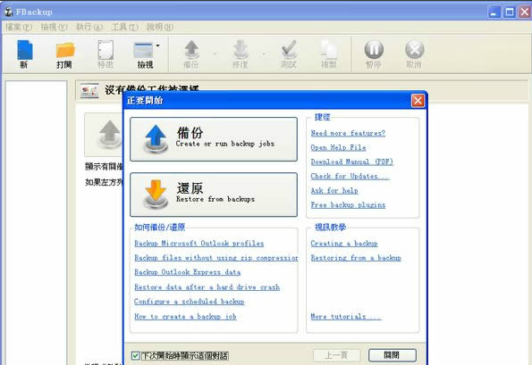Click the 檢視 (Views) toolbar icon
Image resolution: width=532 pixels, height=365 pixels.
coord(144,50)
